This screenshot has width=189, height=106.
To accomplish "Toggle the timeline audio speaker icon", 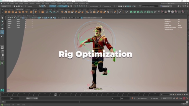I will coord(181,98).
